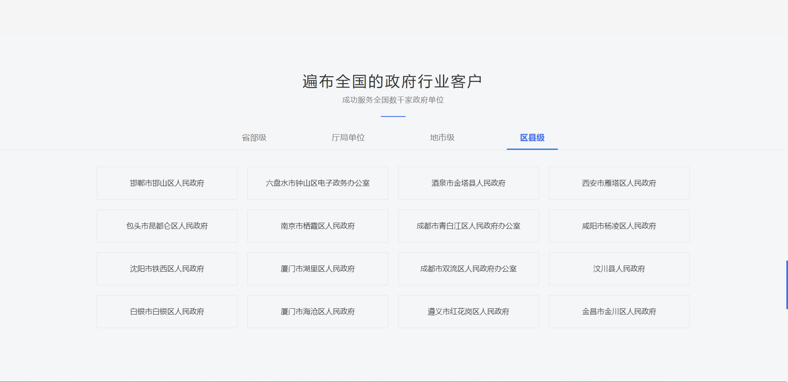Click the 汶川县人民政府 card
This screenshot has width=788, height=382.
pos(619,269)
